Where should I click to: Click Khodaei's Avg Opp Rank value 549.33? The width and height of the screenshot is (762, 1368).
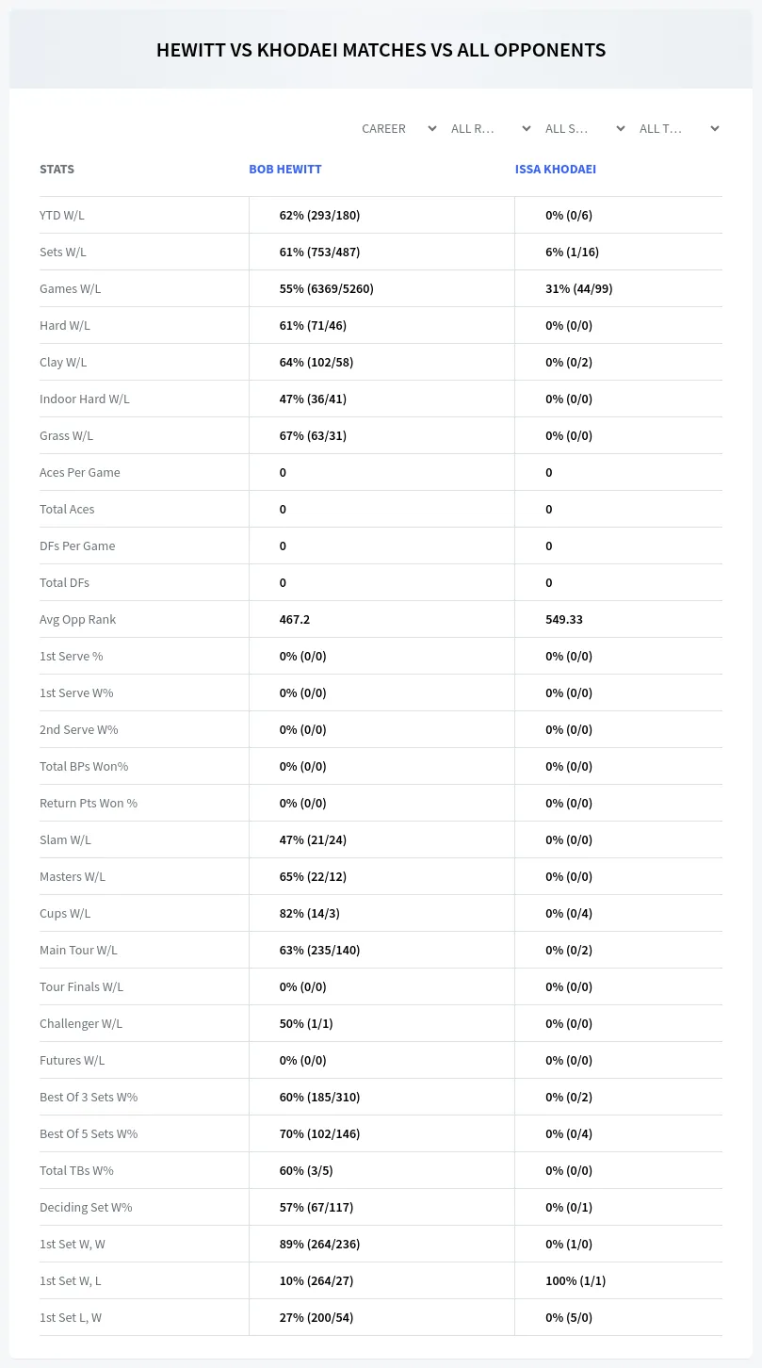pyautogui.click(x=564, y=619)
